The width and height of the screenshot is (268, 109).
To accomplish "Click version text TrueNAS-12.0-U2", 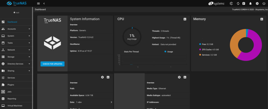I will coord(86,37).
